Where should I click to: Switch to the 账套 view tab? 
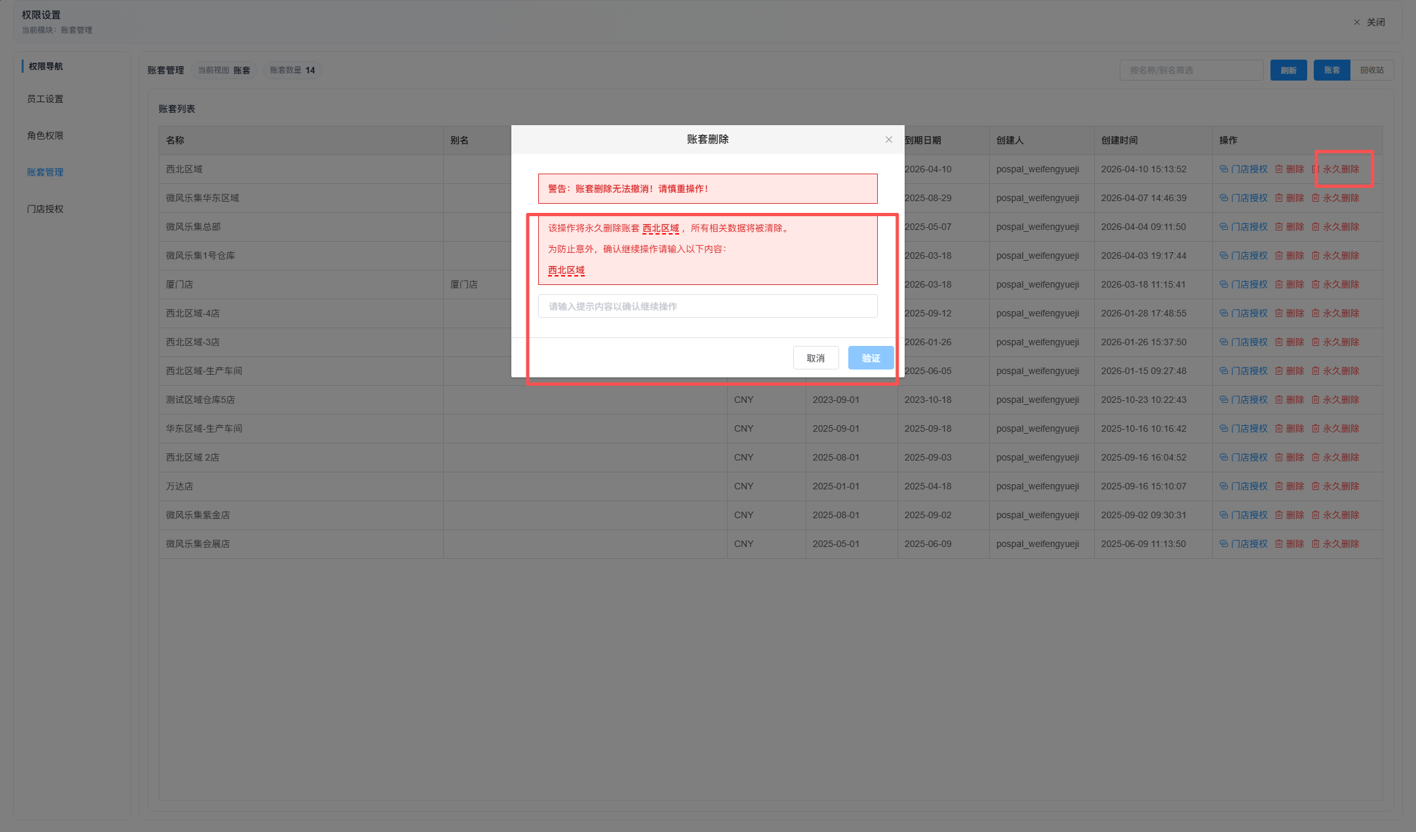(x=1331, y=70)
